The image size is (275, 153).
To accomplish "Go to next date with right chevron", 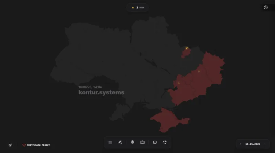I will 265,144.
